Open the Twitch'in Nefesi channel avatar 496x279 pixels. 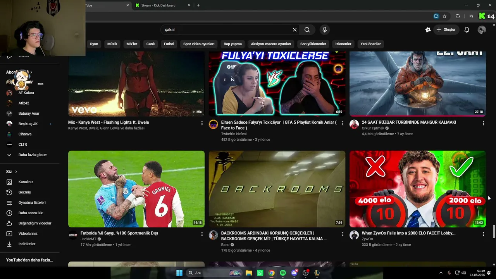(x=214, y=124)
